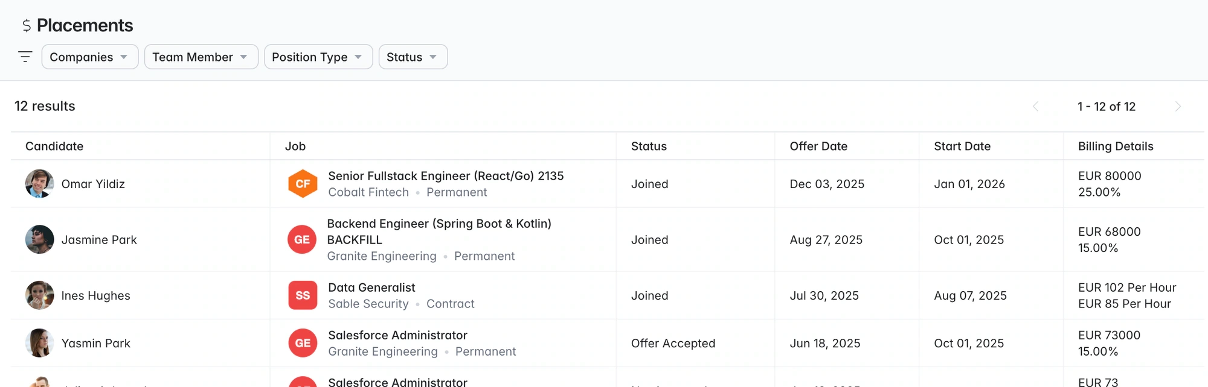
Task: Click Sable Security company name
Action: 368,304
